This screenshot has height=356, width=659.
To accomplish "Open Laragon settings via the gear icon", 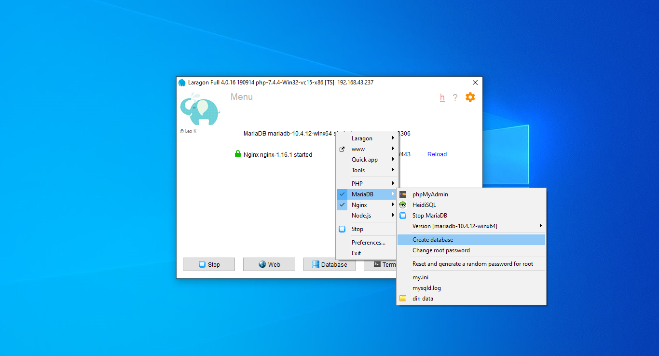I will coord(470,97).
